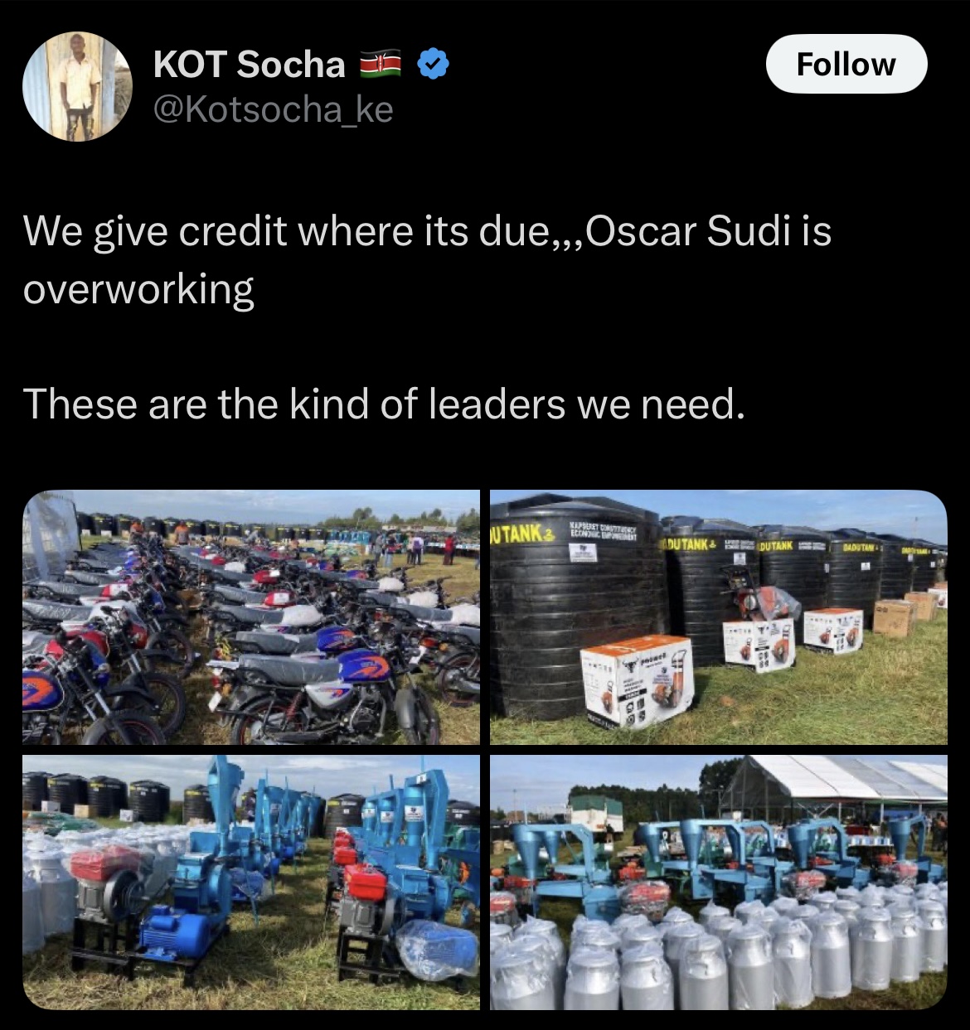Click the word 'overworking' in the tweet
The width and height of the screenshot is (970, 1030).
[138, 290]
